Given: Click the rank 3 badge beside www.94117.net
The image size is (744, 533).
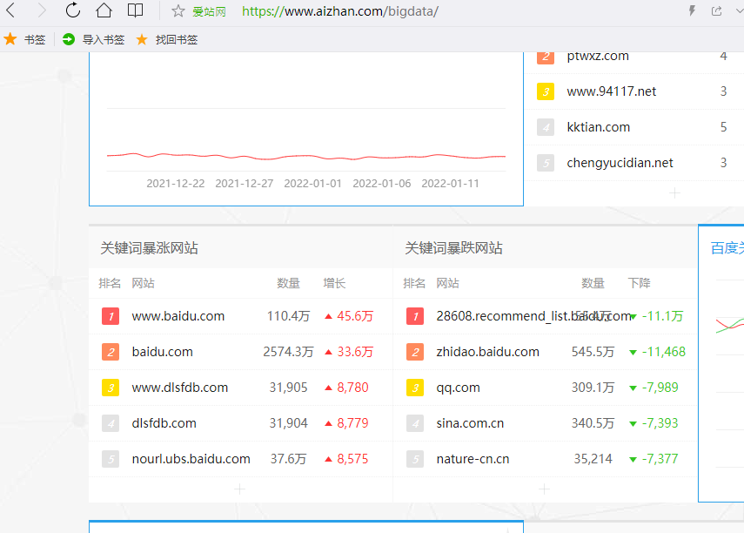Looking at the screenshot, I should point(546,91).
